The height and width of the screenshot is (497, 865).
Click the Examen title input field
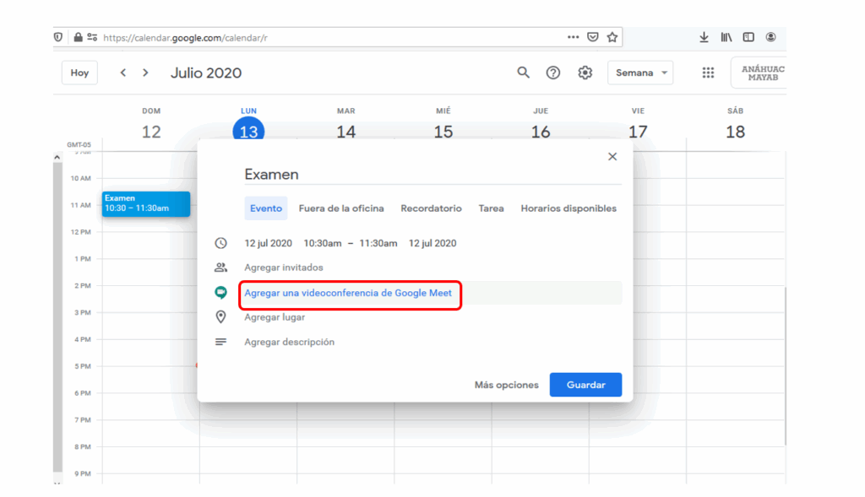point(432,175)
